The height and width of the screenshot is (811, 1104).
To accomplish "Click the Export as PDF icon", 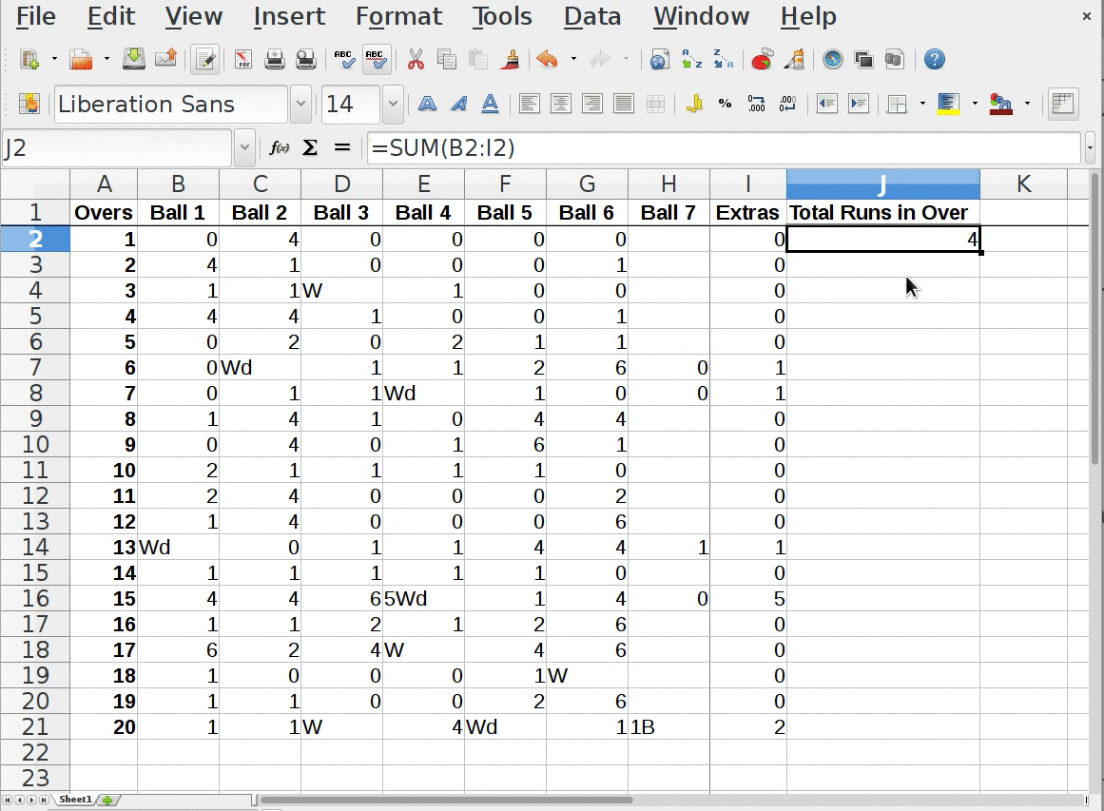I will point(243,60).
